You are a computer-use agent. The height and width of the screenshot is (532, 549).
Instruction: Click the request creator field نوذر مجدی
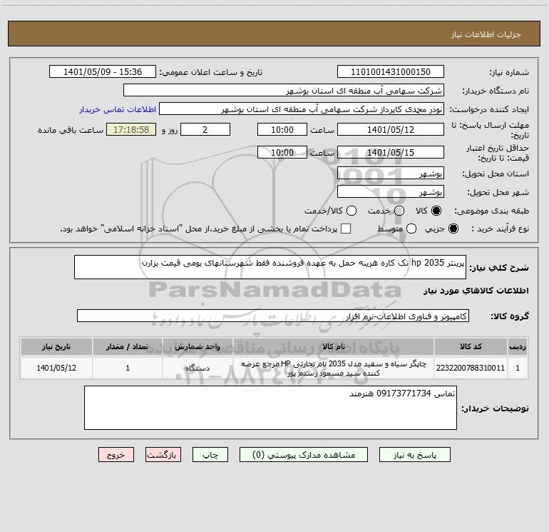click(302, 109)
